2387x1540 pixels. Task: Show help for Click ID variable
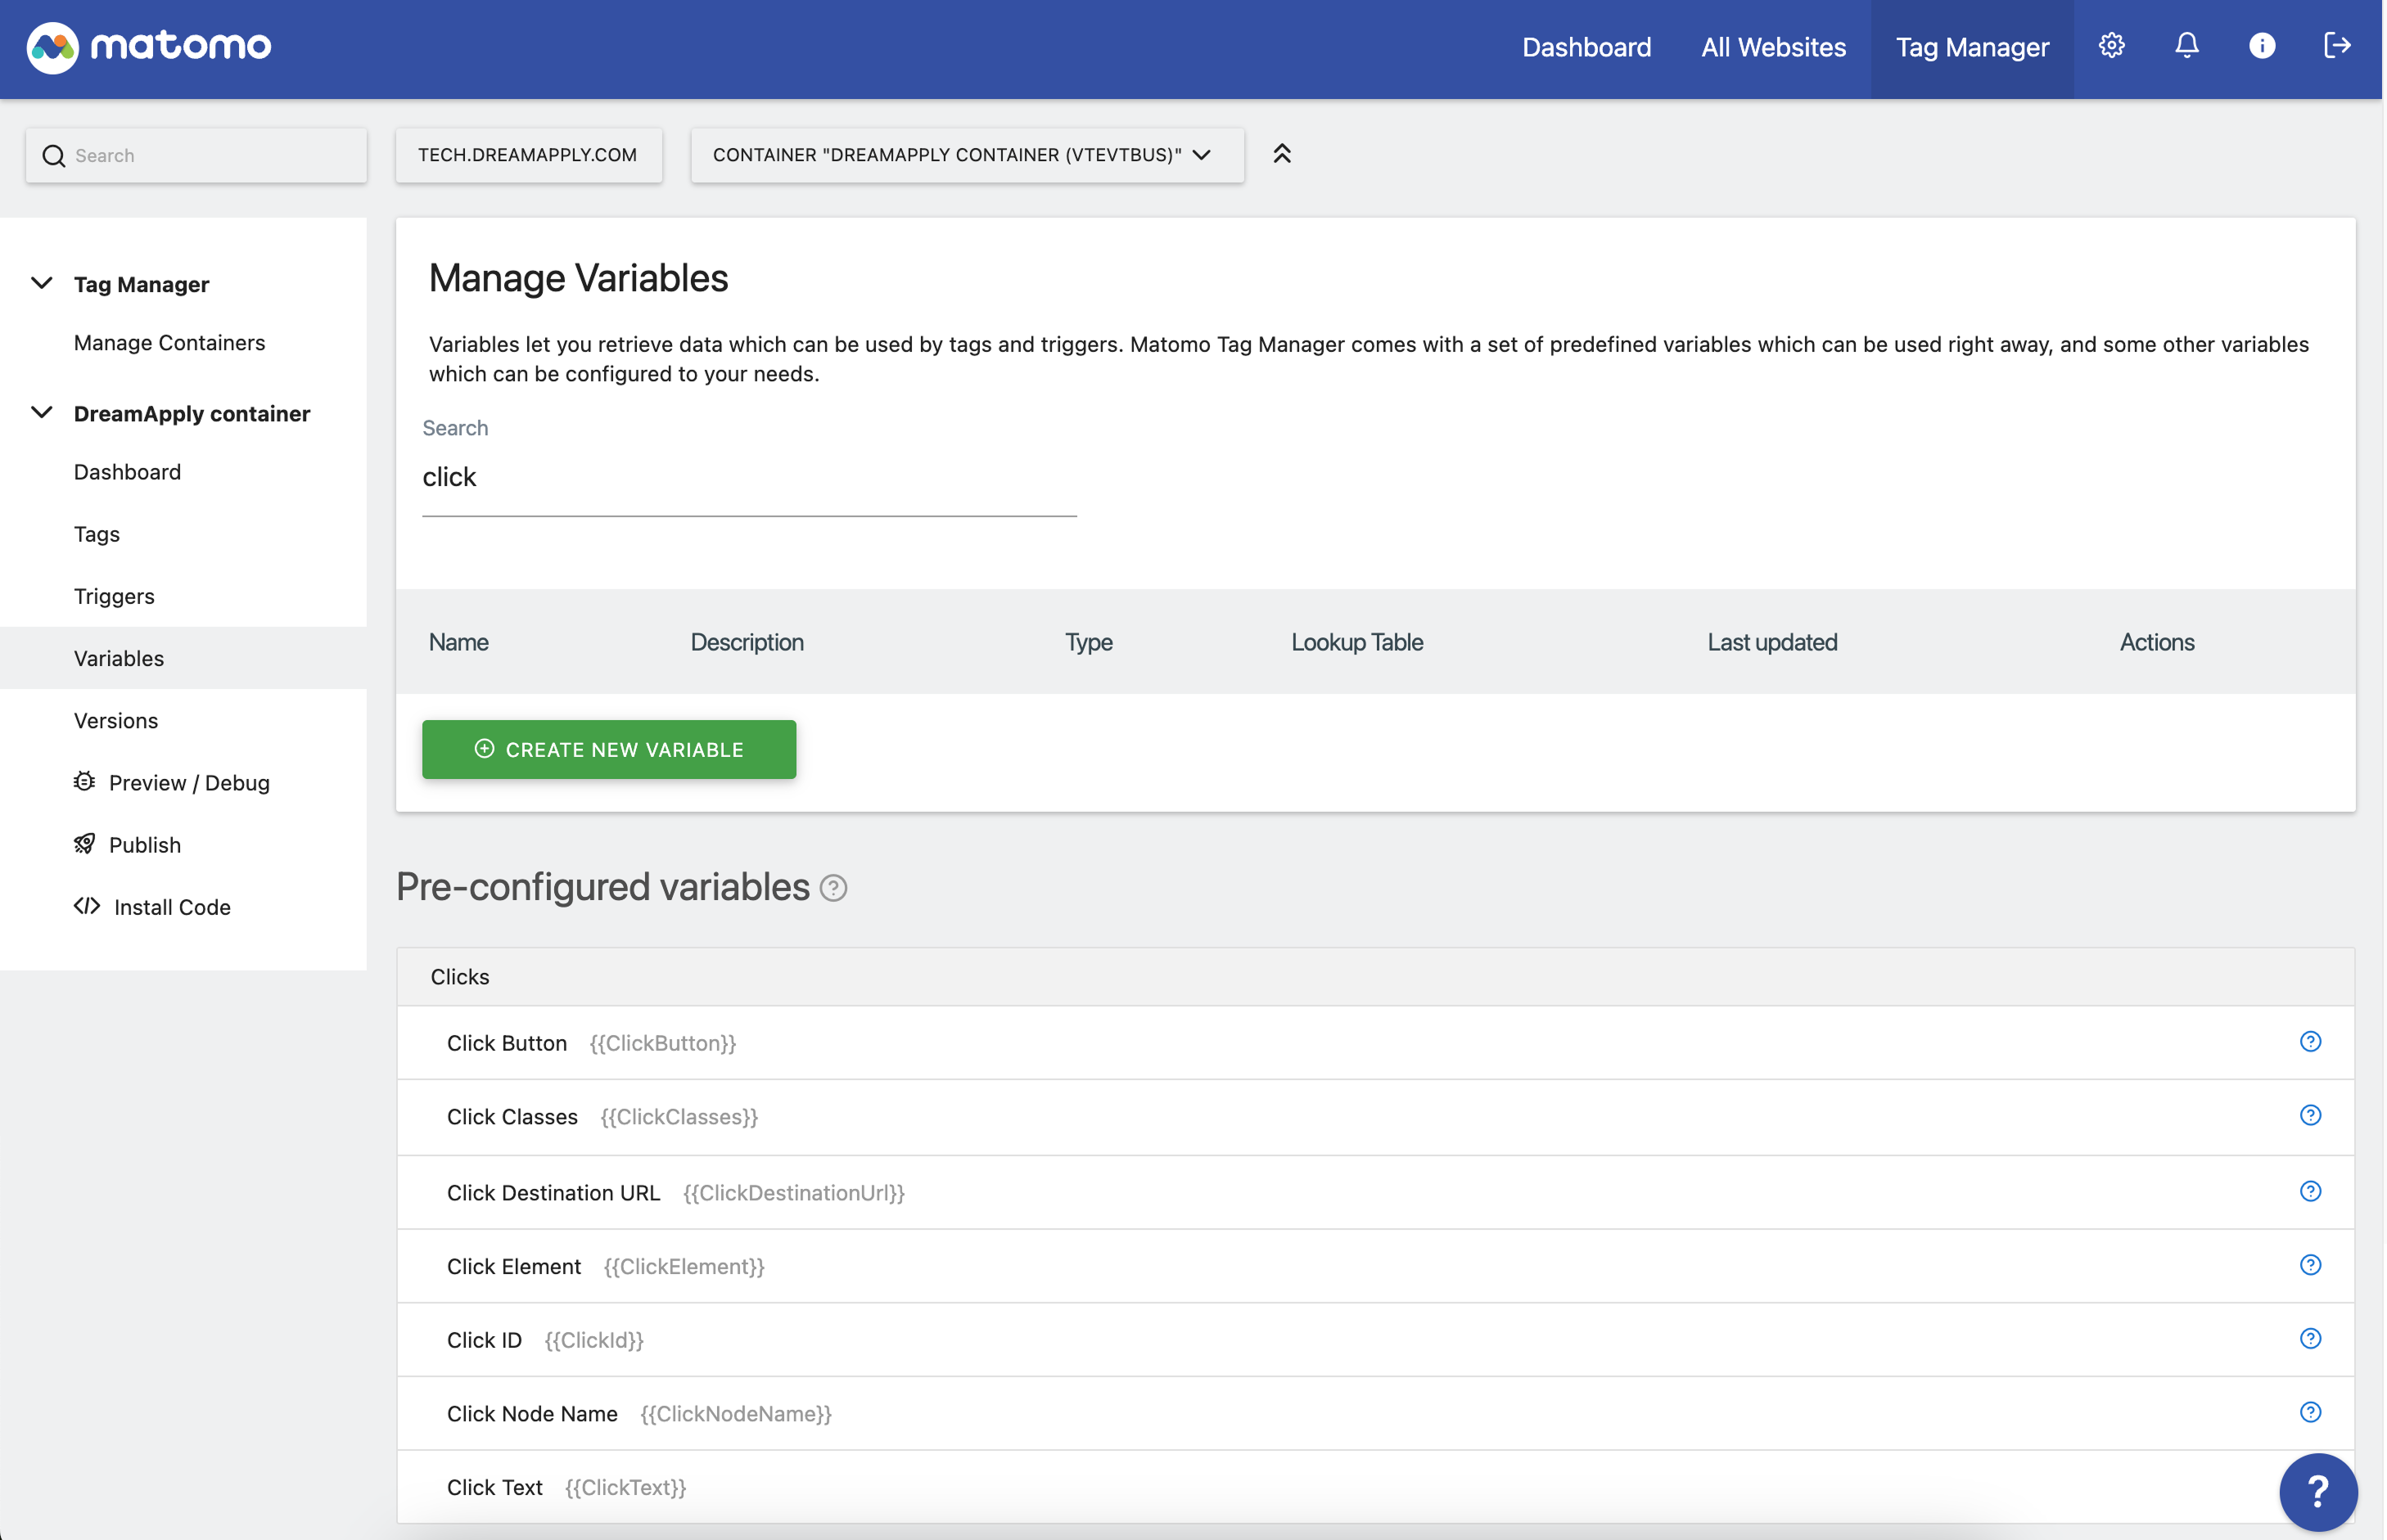2310,1339
